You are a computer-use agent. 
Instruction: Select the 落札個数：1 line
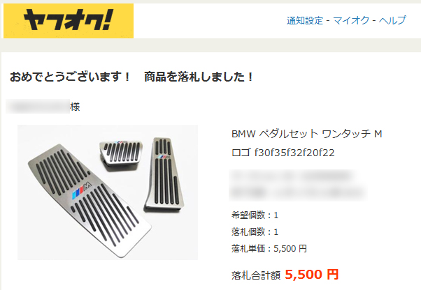pos(255,231)
